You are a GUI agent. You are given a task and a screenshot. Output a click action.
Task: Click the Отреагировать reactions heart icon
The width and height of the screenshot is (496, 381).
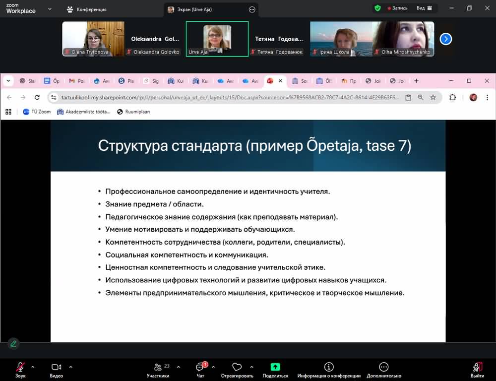[237, 367]
